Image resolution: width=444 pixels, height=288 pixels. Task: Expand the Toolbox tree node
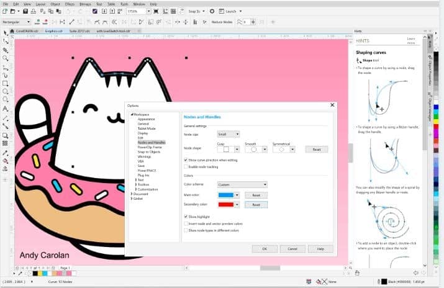pyautogui.click(x=136, y=184)
